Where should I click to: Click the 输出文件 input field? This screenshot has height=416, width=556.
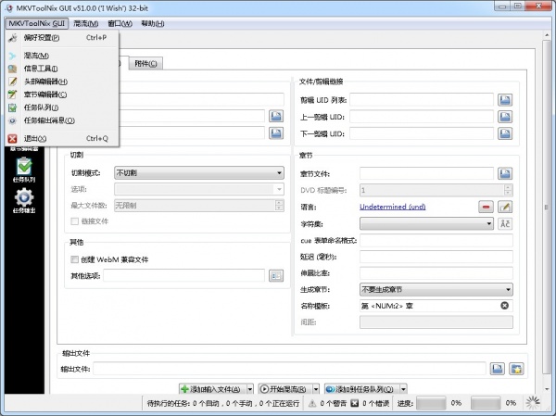coord(289,369)
